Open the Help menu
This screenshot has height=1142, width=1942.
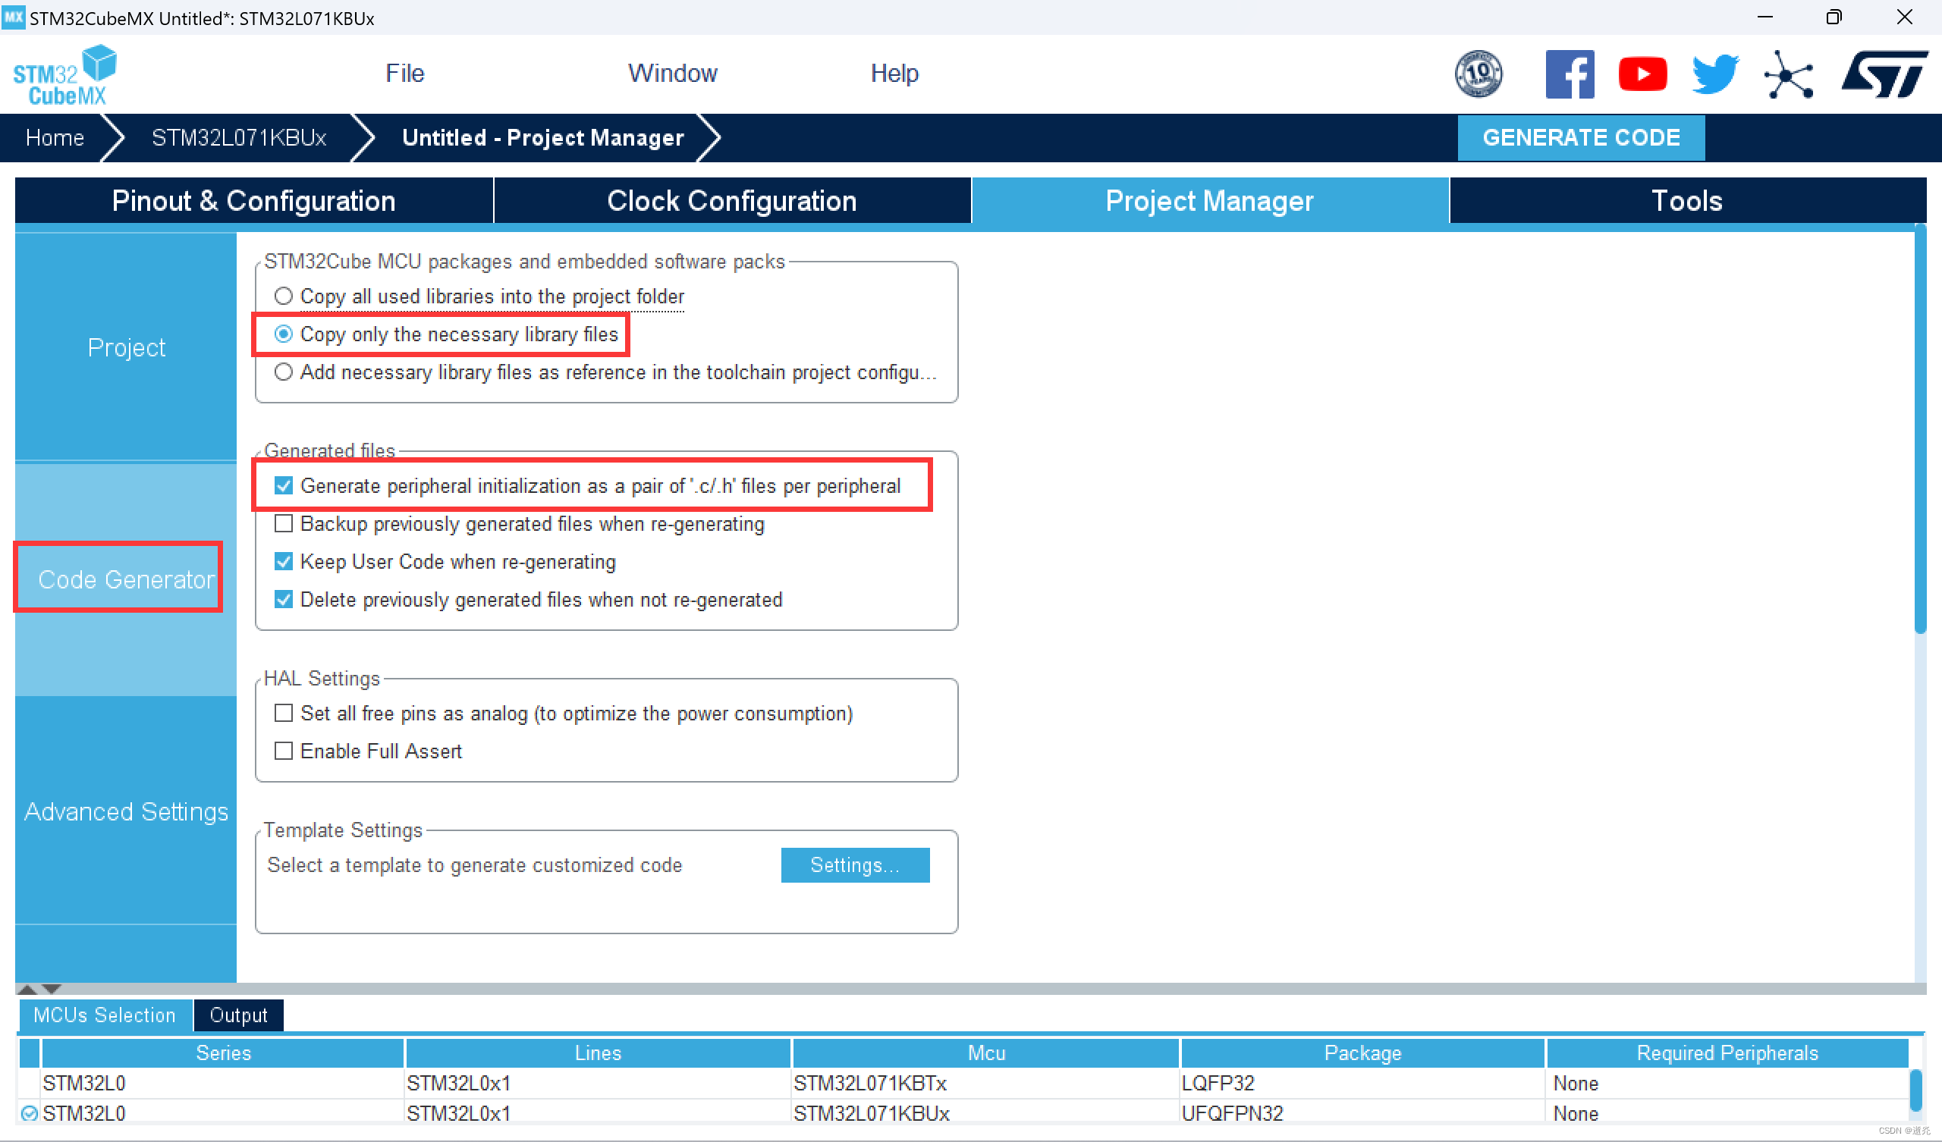894,74
